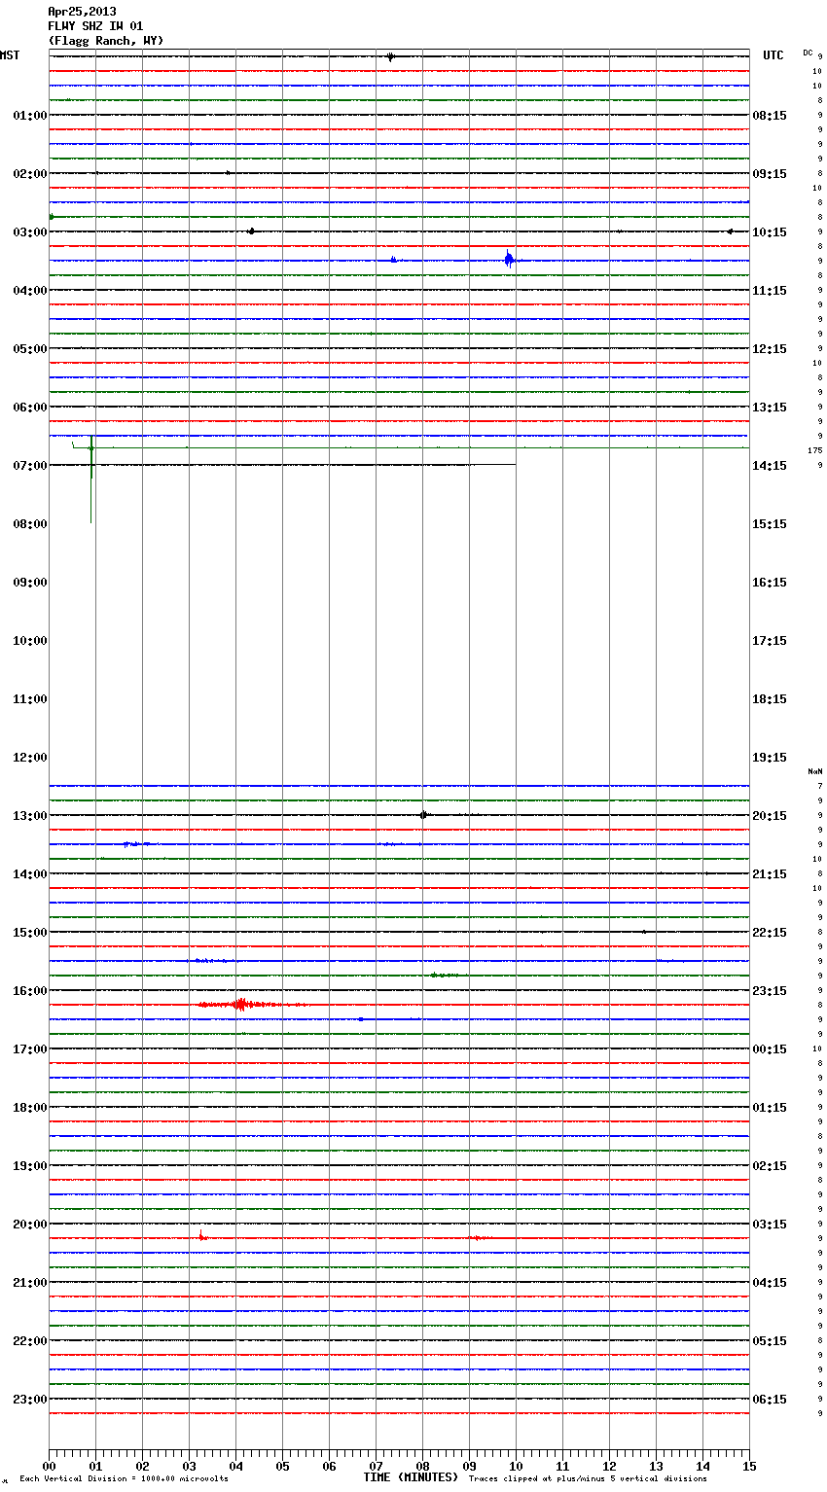This screenshot has width=827, height=1492.
Task: Select minute 00 on the bottom axis
Action: 49,1466
